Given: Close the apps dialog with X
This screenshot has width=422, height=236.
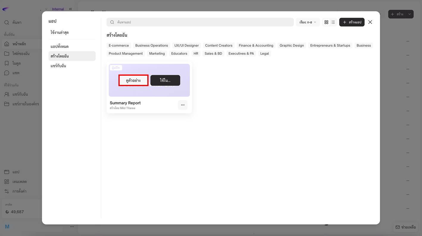Looking at the screenshot, I should pos(370,22).
